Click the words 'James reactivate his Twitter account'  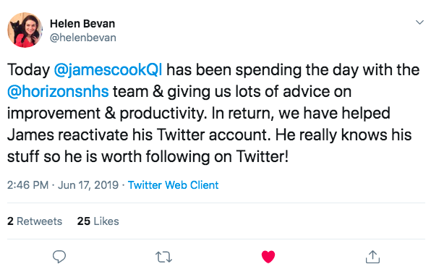coord(139,135)
